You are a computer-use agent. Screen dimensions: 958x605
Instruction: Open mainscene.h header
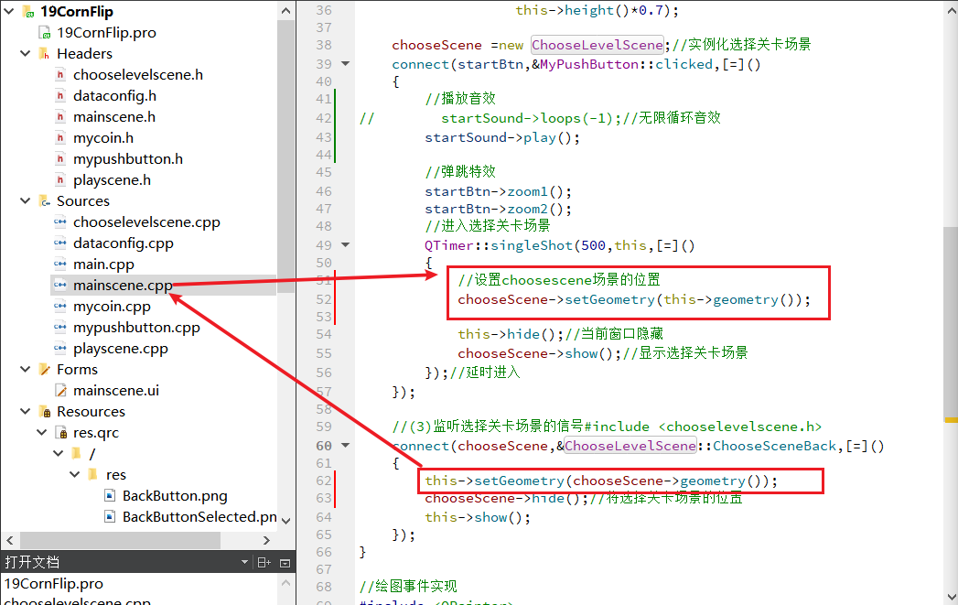click(x=114, y=117)
